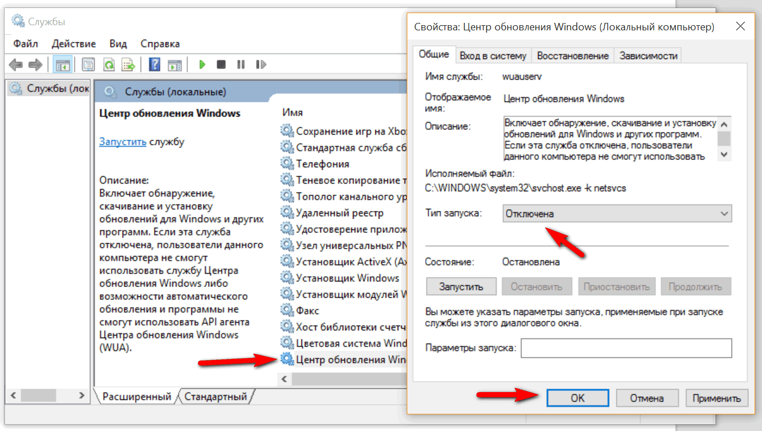This screenshot has height=431, width=762.
Task: Open the Файл menu
Action: [x=26, y=44]
